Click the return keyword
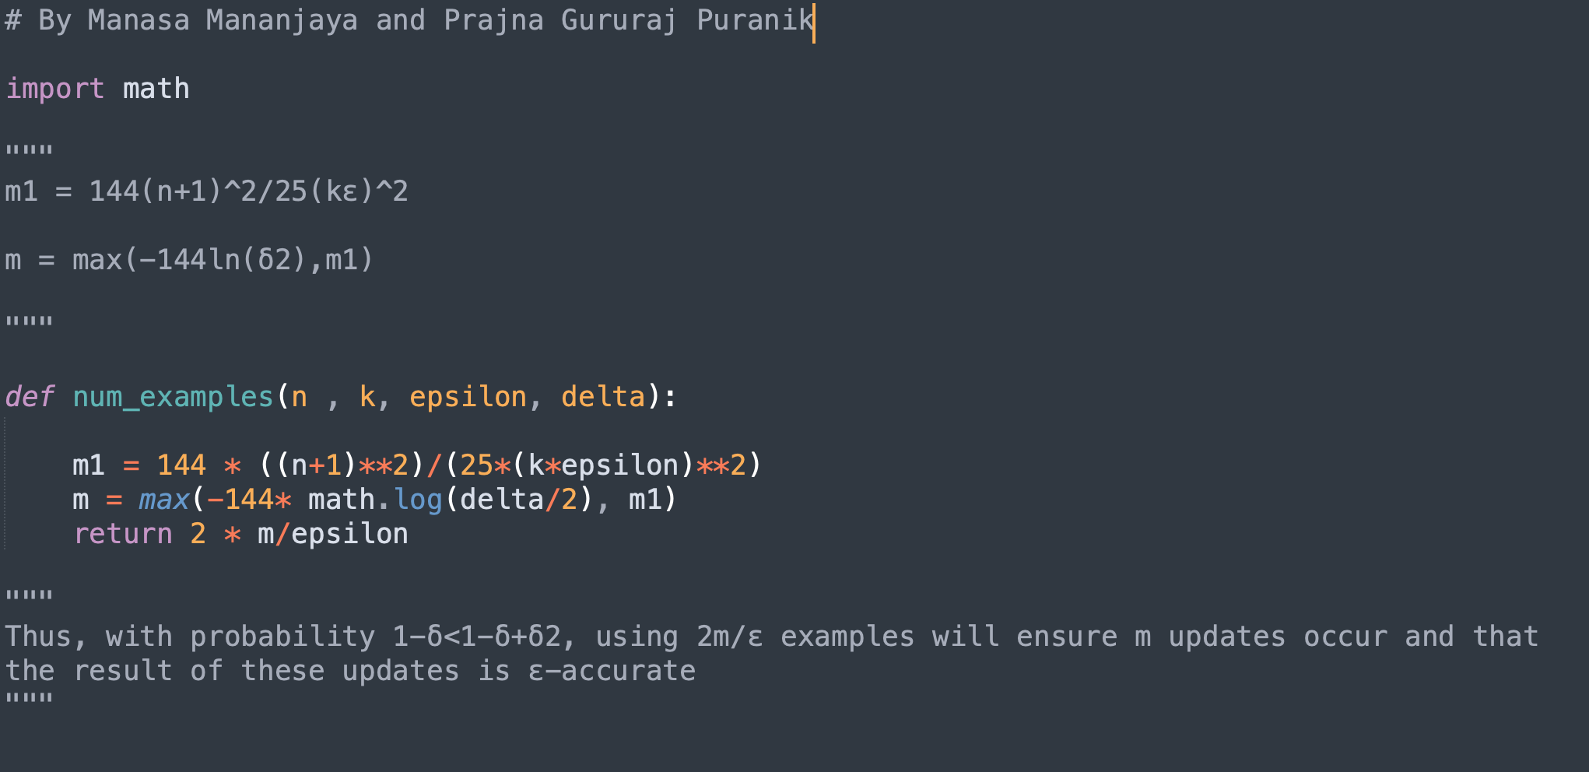Viewport: 1589px width, 772px height. pos(123,534)
